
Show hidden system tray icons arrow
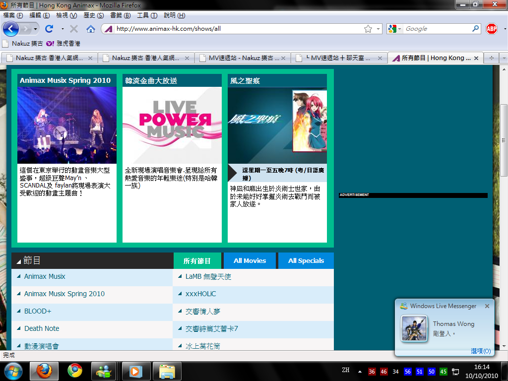tap(360, 372)
